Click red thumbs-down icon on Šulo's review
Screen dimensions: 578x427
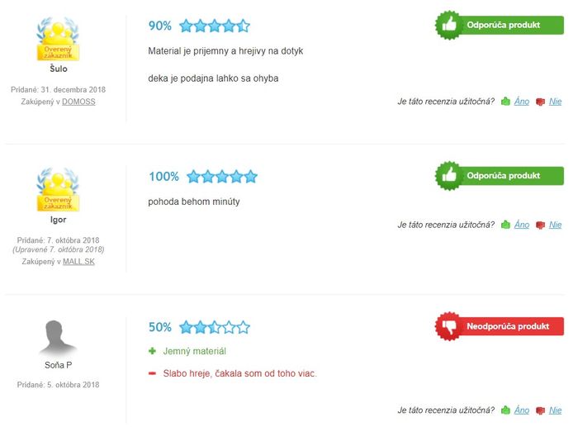[540, 102]
